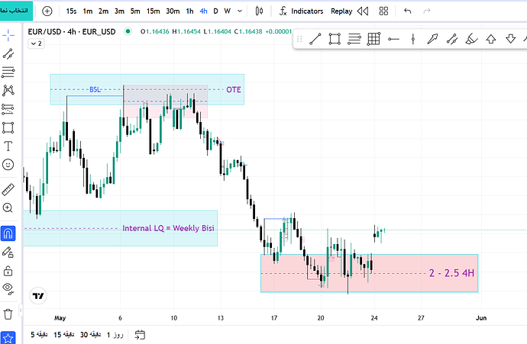Switch to the D daily timeframe

click(216, 11)
